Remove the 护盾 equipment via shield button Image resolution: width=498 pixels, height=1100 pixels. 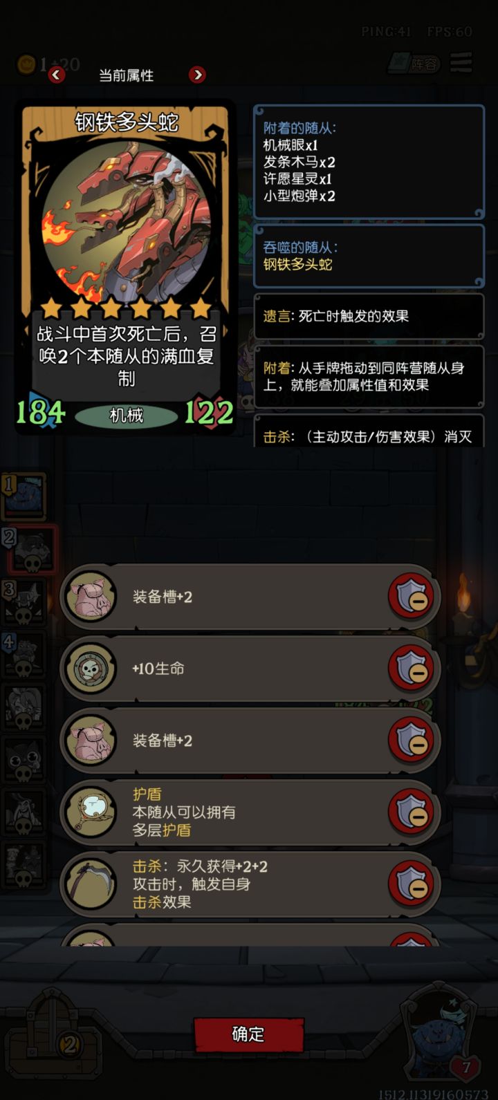(412, 812)
